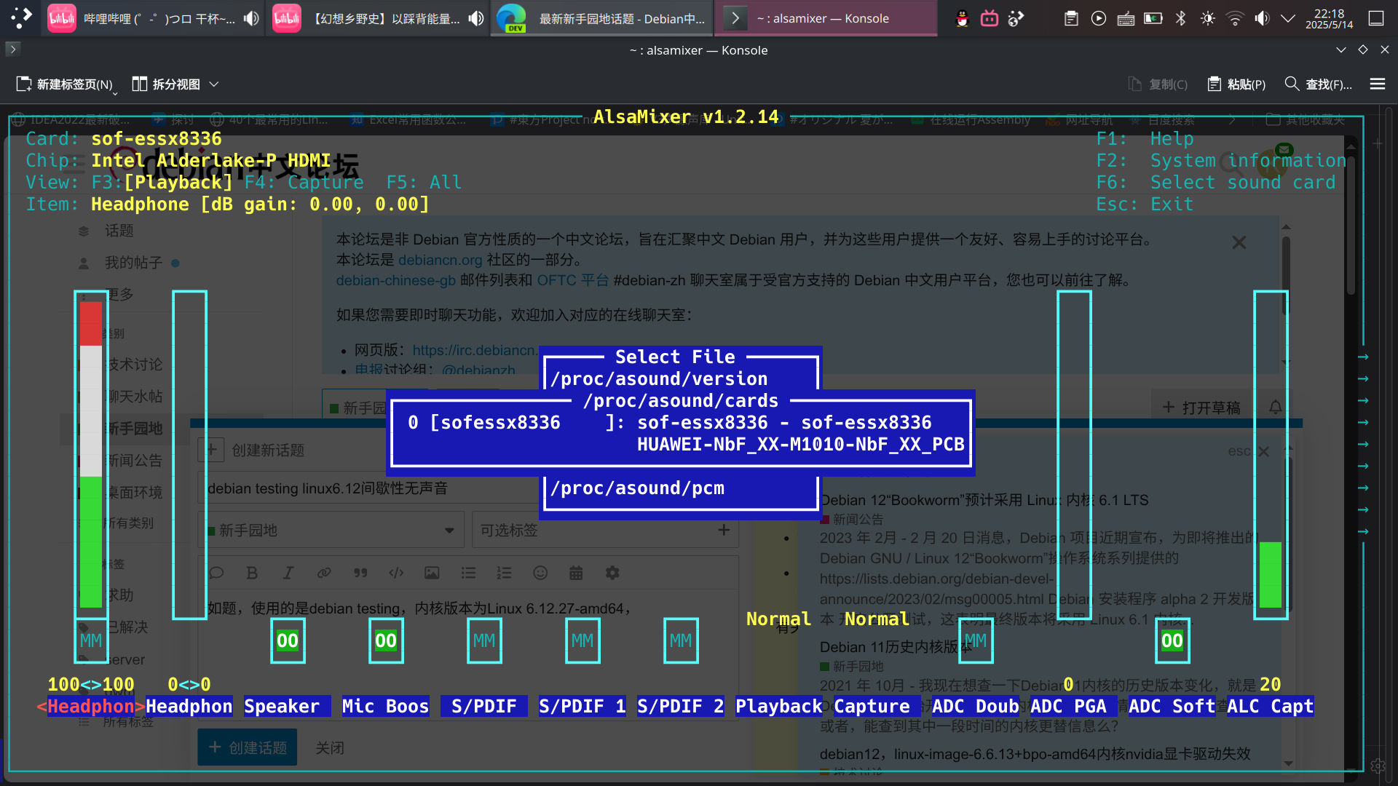Select /proc/asound/version in Select File
This screenshot has width=1398, height=786.
659,379
